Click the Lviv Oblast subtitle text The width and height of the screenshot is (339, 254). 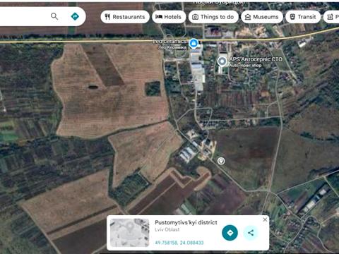click(x=167, y=229)
